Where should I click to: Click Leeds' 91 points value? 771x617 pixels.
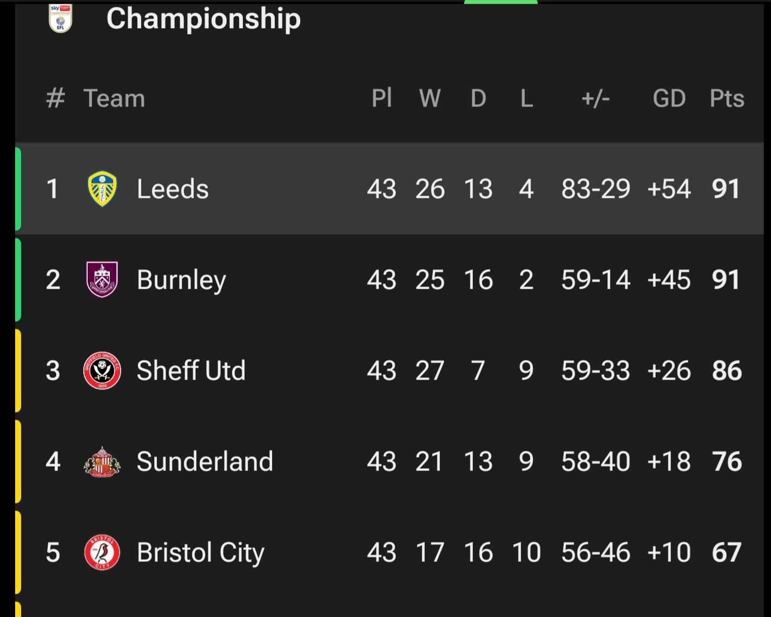pos(726,189)
